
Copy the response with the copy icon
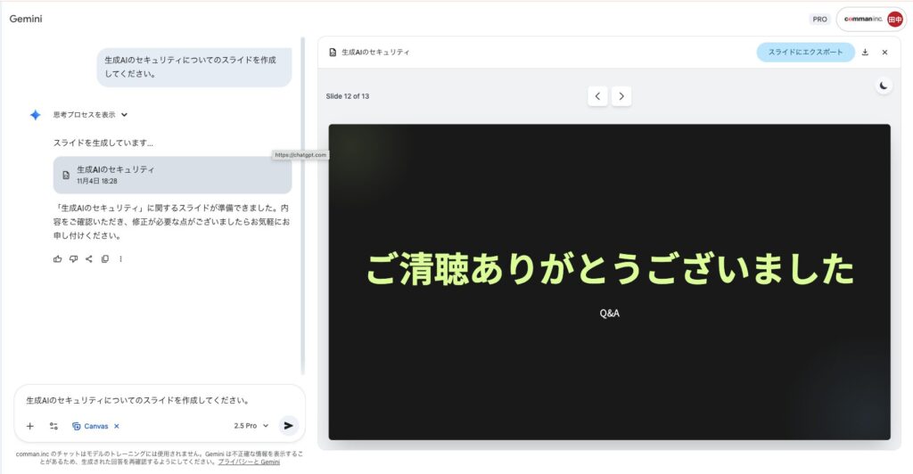(105, 259)
